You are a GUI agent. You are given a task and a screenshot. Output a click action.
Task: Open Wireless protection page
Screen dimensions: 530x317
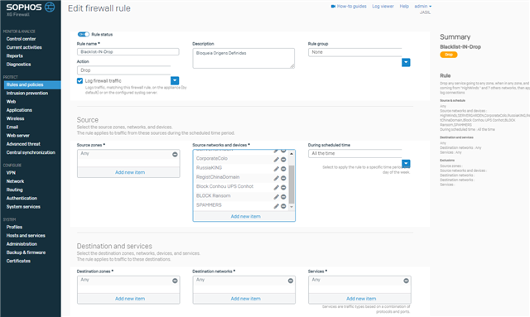15,118
